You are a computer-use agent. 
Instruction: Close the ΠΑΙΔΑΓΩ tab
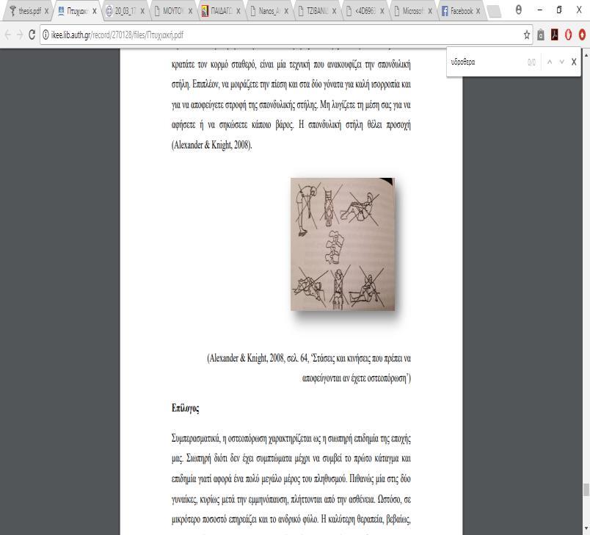pyautogui.click(x=238, y=11)
